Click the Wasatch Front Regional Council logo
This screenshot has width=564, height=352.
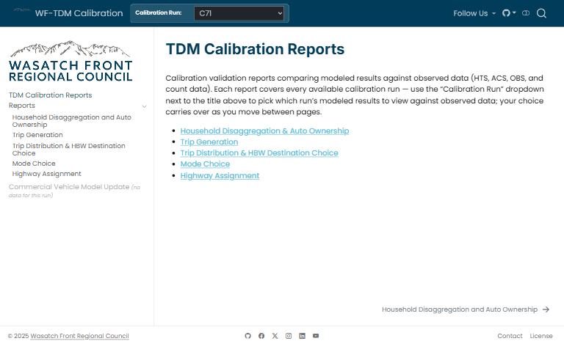click(x=70, y=61)
